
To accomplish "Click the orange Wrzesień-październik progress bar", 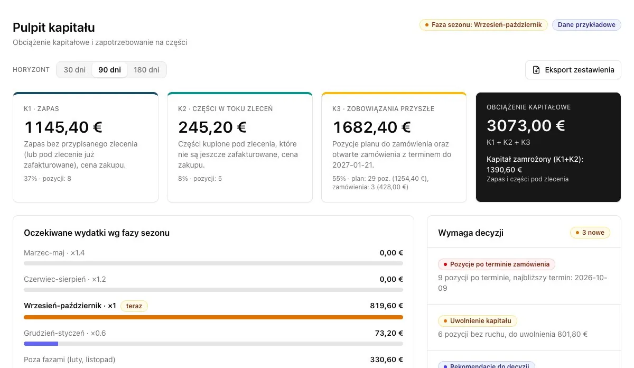I will coord(213,317).
